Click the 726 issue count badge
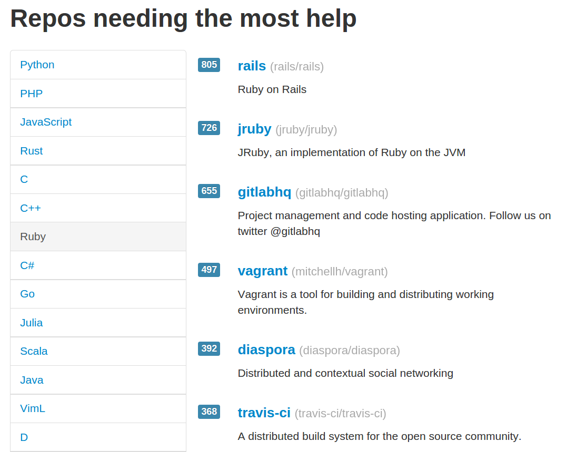Image resolution: width=566 pixels, height=452 pixels. [x=209, y=128]
